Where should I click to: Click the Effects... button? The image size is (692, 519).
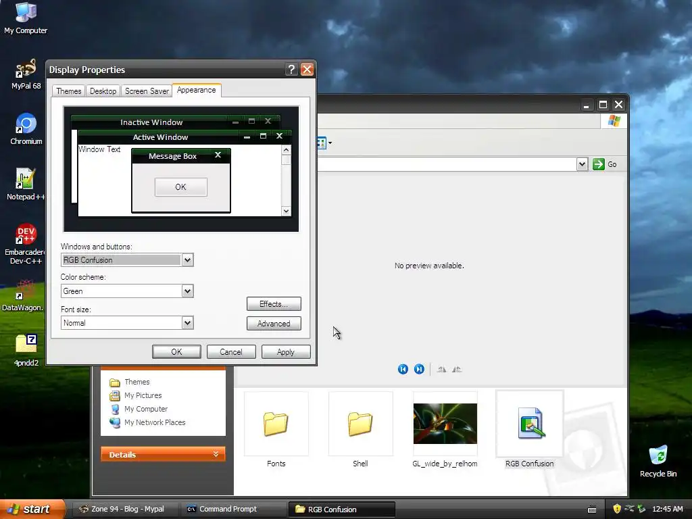coord(274,304)
